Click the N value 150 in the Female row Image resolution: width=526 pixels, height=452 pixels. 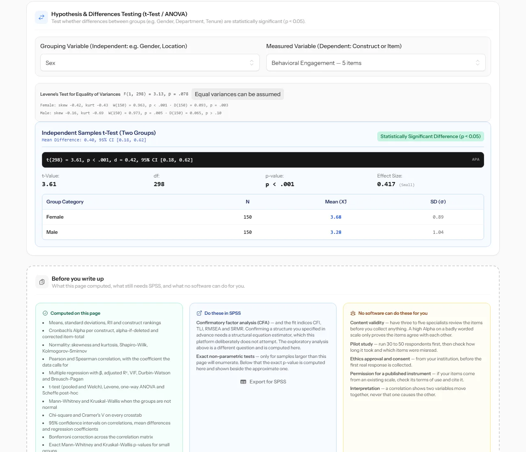[x=247, y=217]
